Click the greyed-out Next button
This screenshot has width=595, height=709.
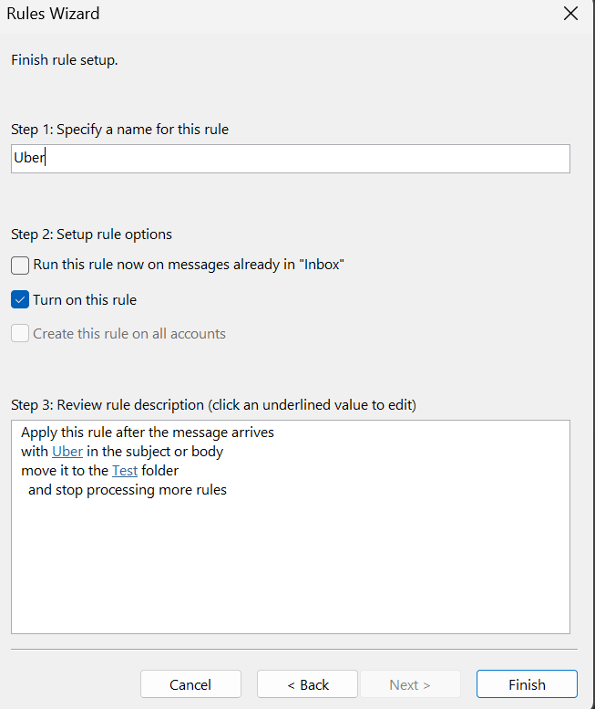click(x=409, y=684)
